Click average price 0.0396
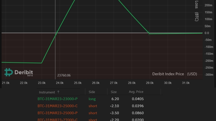The width and height of the screenshot is (216, 121). click(x=138, y=106)
